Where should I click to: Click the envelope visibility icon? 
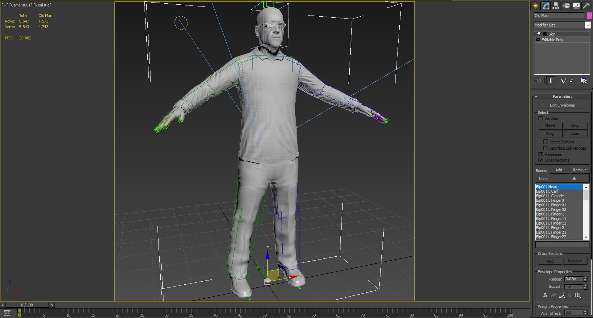(x=553, y=295)
